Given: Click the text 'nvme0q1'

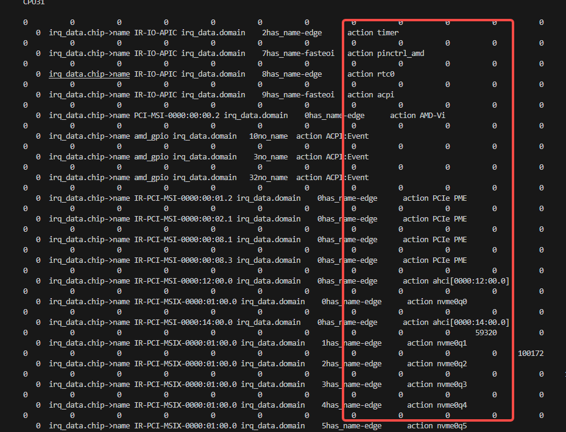Looking at the screenshot, I should click(452, 343).
